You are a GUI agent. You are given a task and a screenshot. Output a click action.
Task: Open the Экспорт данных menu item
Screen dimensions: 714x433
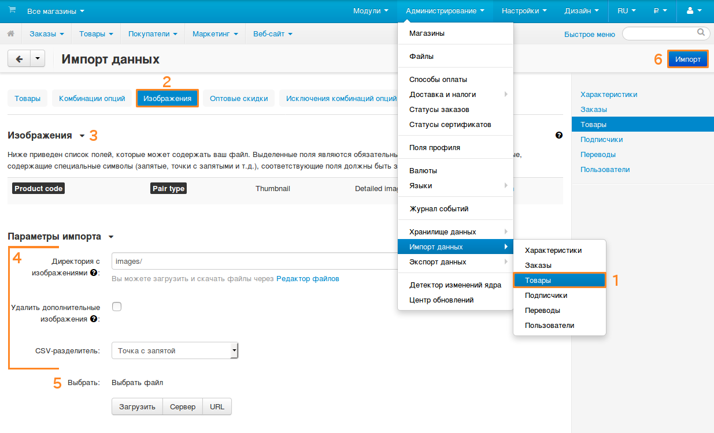tap(456, 262)
